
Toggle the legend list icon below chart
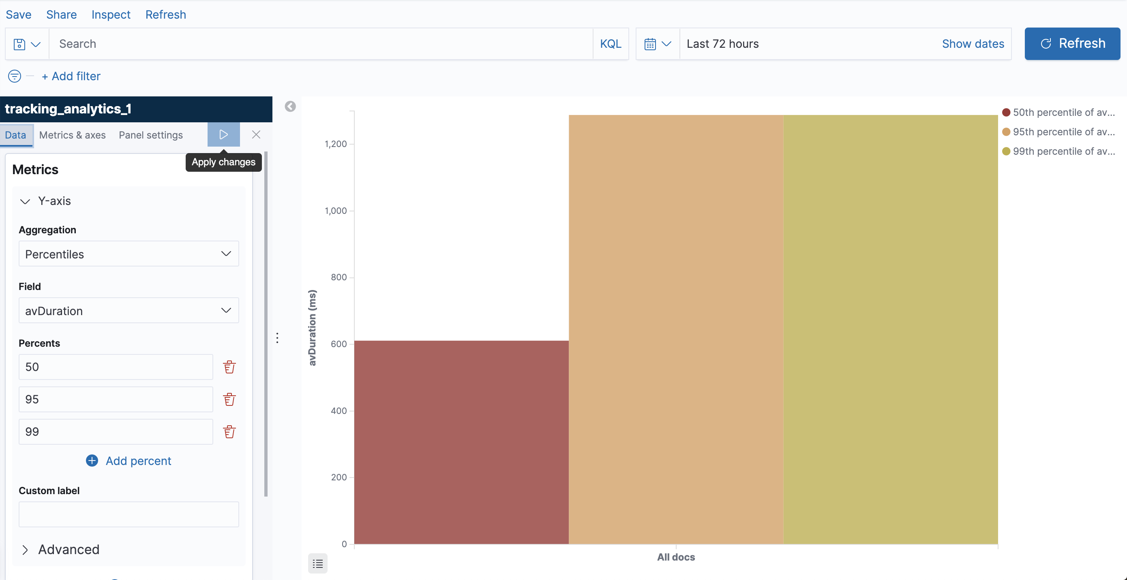pyautogui.click(x=317, y=564)
